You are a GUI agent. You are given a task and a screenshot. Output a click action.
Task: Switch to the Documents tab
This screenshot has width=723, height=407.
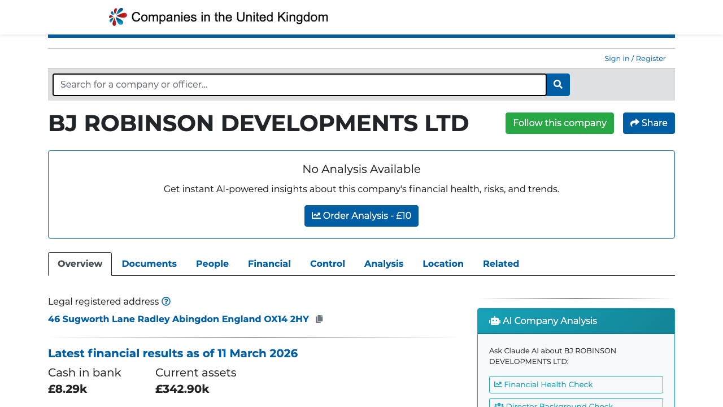pyautogui.click(x=149, y=263)
